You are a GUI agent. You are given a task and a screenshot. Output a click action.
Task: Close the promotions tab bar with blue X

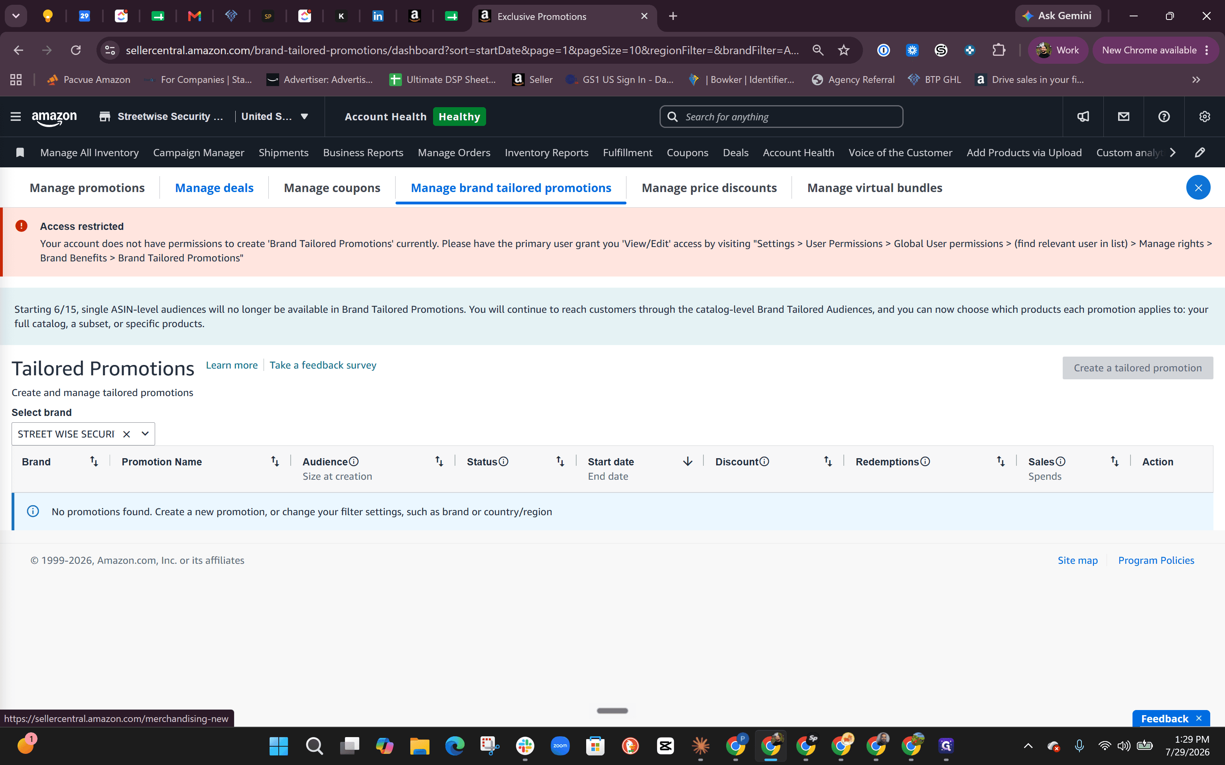1198,188
